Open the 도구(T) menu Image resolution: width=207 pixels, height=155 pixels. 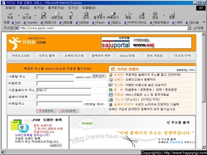[x=73, y=8]
